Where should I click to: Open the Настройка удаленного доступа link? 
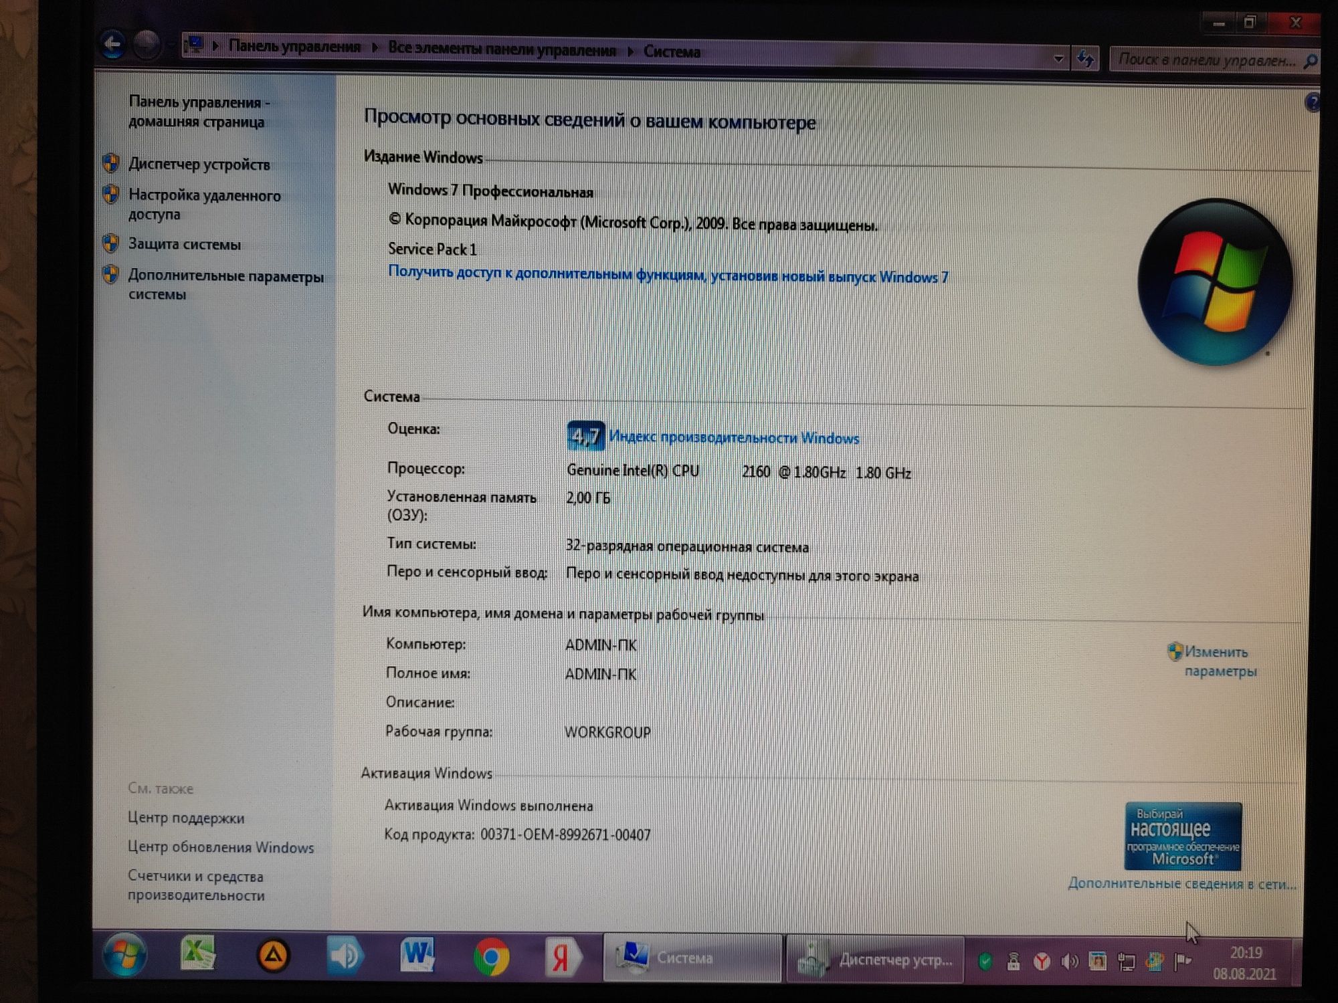205,204
